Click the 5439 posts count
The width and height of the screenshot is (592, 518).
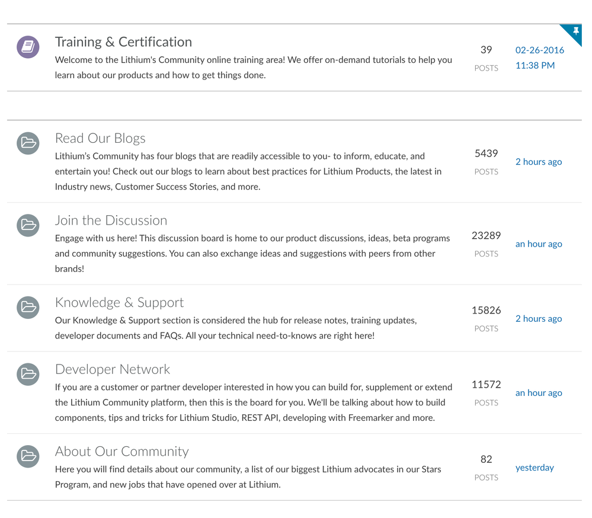[487, 154]
